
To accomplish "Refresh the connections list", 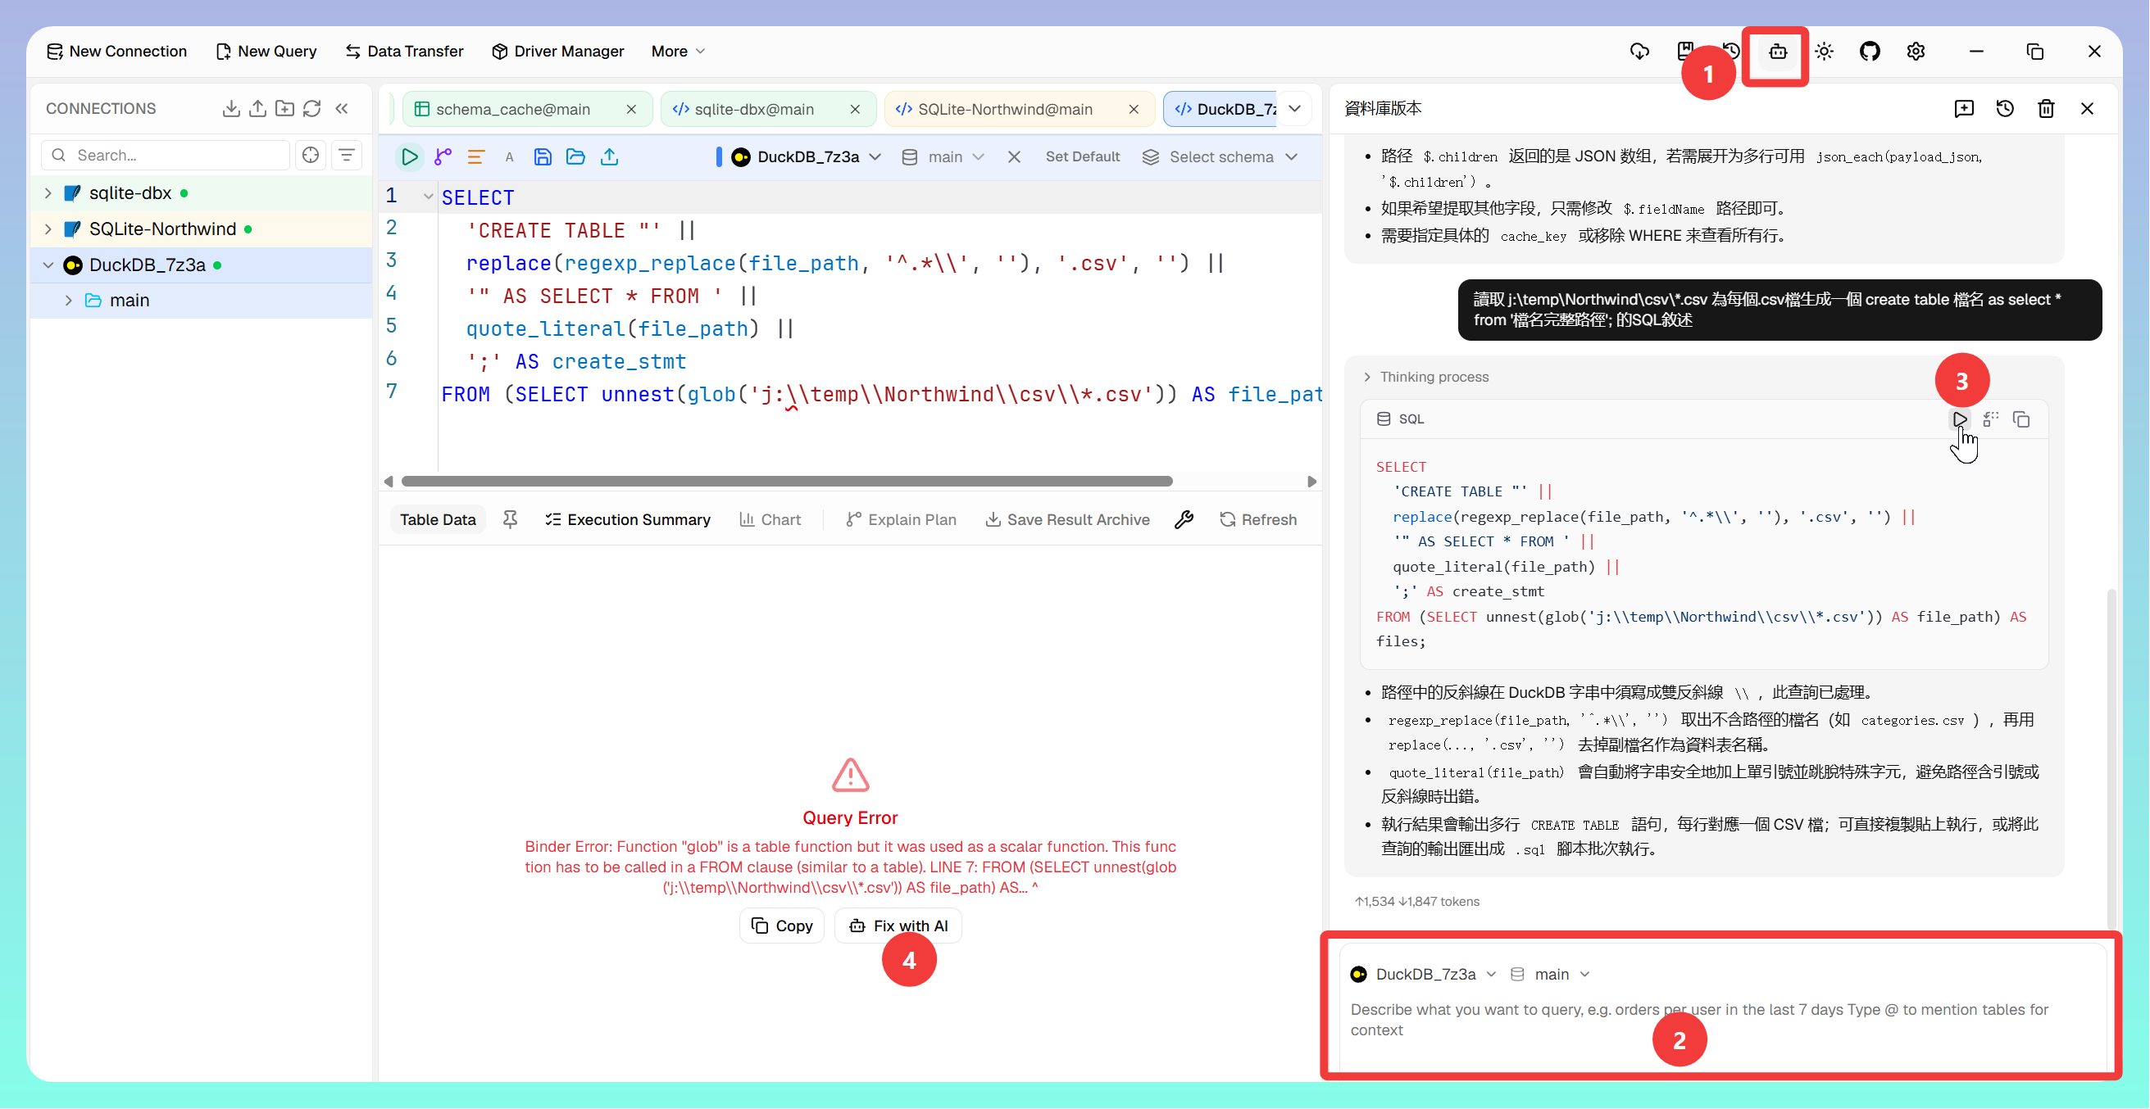I will (x=312, y=108).
